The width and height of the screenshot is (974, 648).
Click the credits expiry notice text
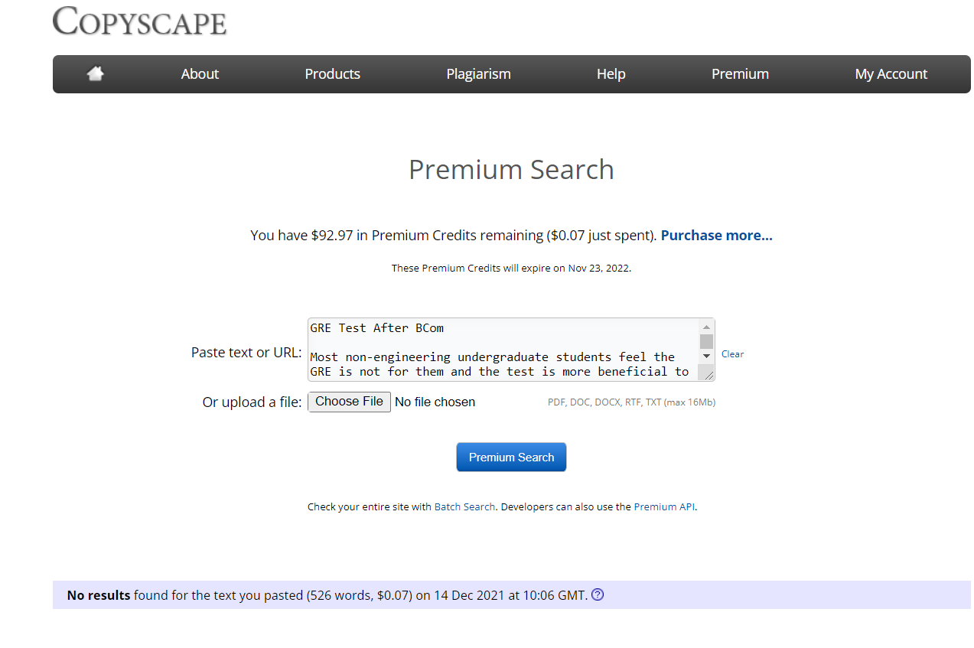pyautogui.click(x=511, y=269)
